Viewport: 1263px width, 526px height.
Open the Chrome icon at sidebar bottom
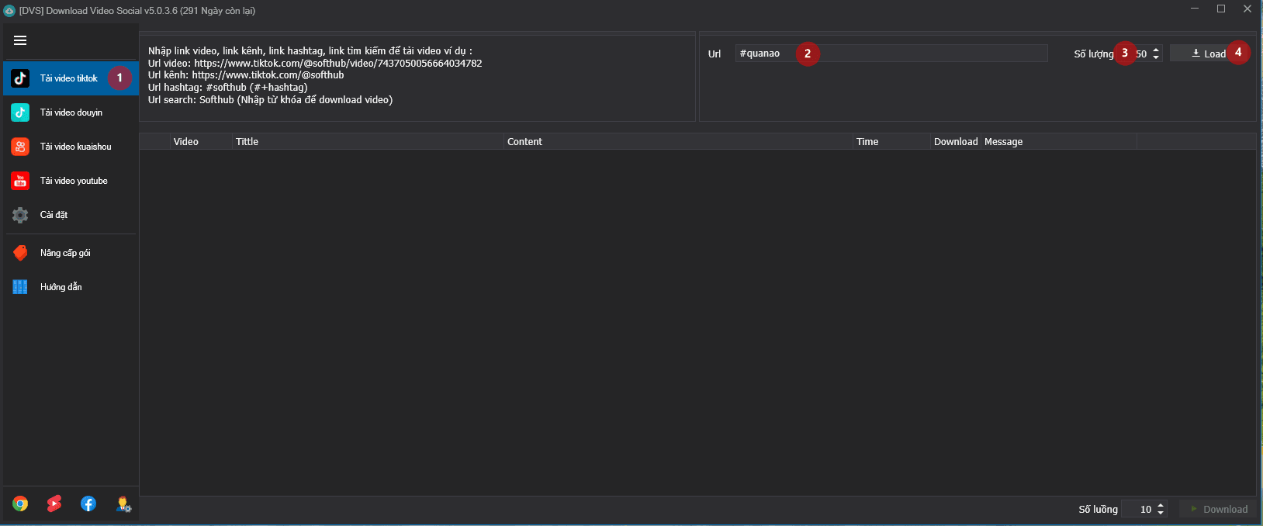point(20,504)
